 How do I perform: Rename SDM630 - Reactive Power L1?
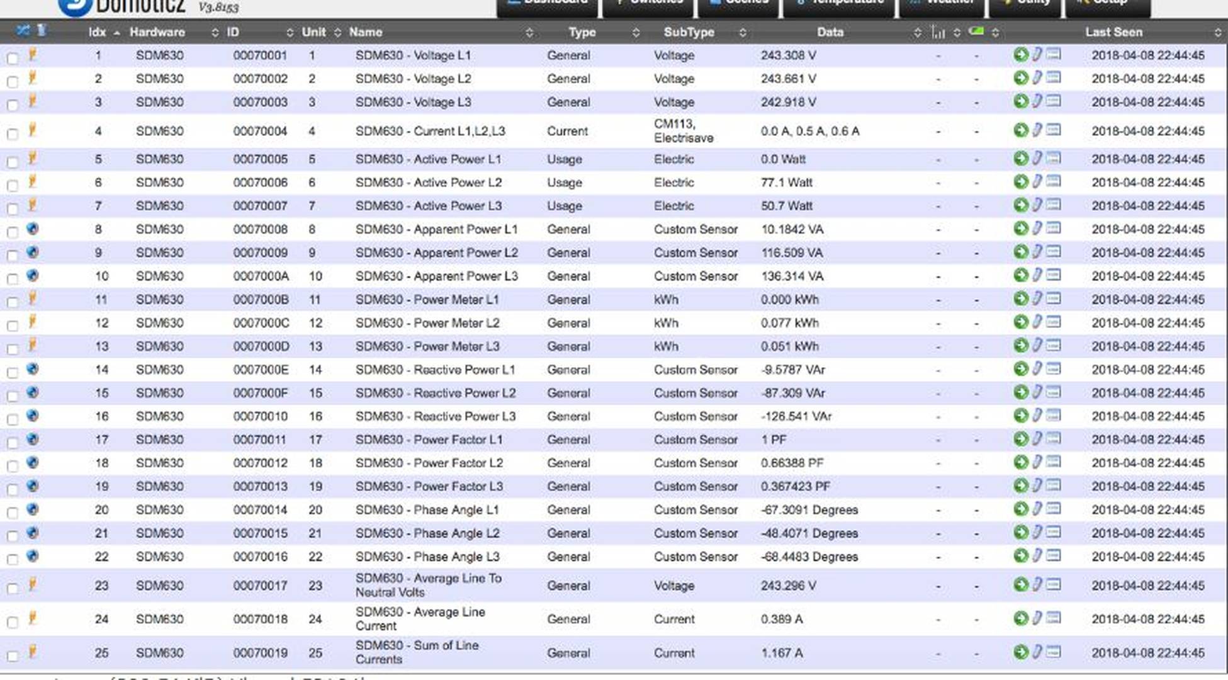pos(1037,369)
